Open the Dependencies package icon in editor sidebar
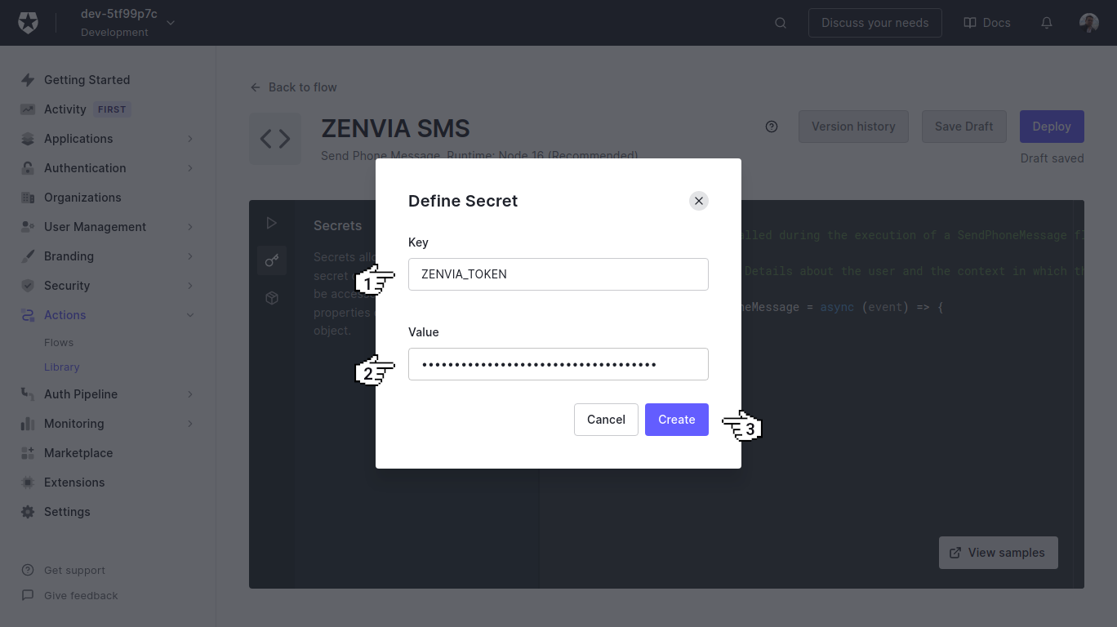 (272, 298)
